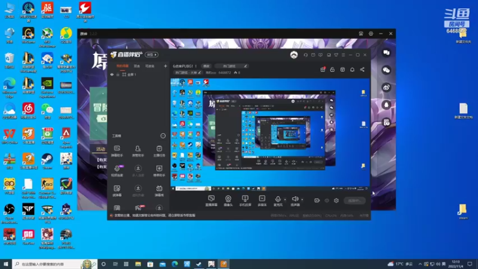Add a 多媒体 media source
This screenshot has height=269, width=478.
coord(262,201)
